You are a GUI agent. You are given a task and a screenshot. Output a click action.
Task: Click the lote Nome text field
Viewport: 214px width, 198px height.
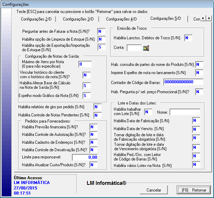point(185,112)
